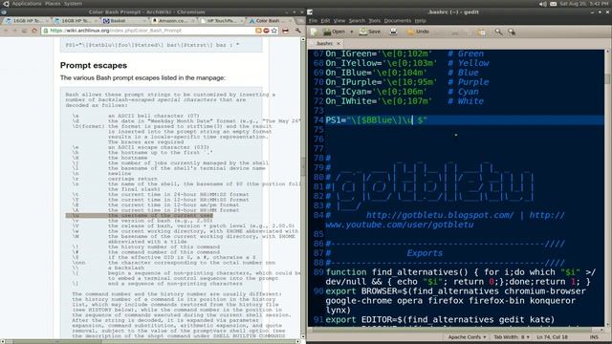Open gedit View menu
The width and height of the screenshot is (612, 344).
[x=339, y=21]
